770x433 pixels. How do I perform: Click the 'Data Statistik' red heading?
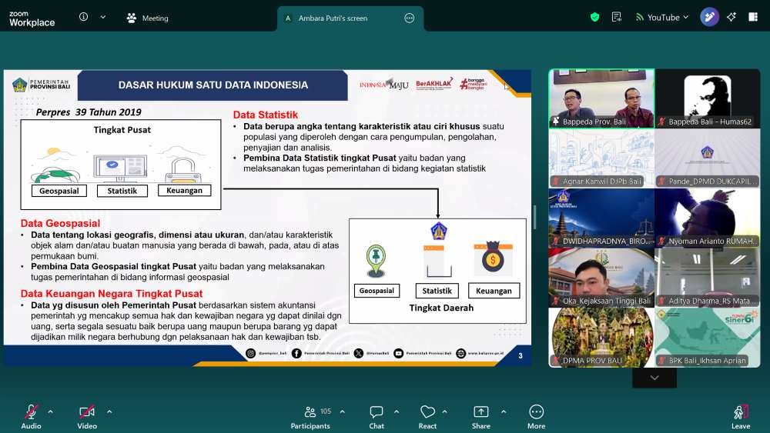tap(265, 115)
